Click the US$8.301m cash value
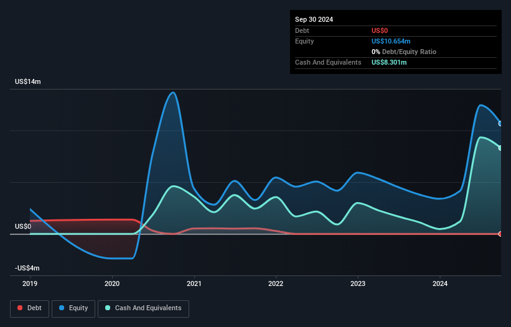This screenshot has width=511, height=327. [x=389, y=62]
